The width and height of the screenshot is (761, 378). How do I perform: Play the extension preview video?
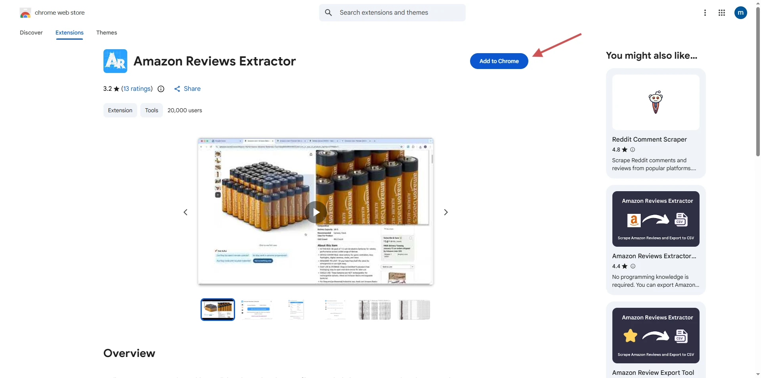[x=315, y=212]
